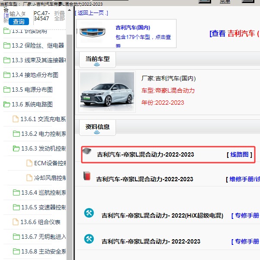Click folder icon of 13.4 接地点分布图

tap(7, 75)
